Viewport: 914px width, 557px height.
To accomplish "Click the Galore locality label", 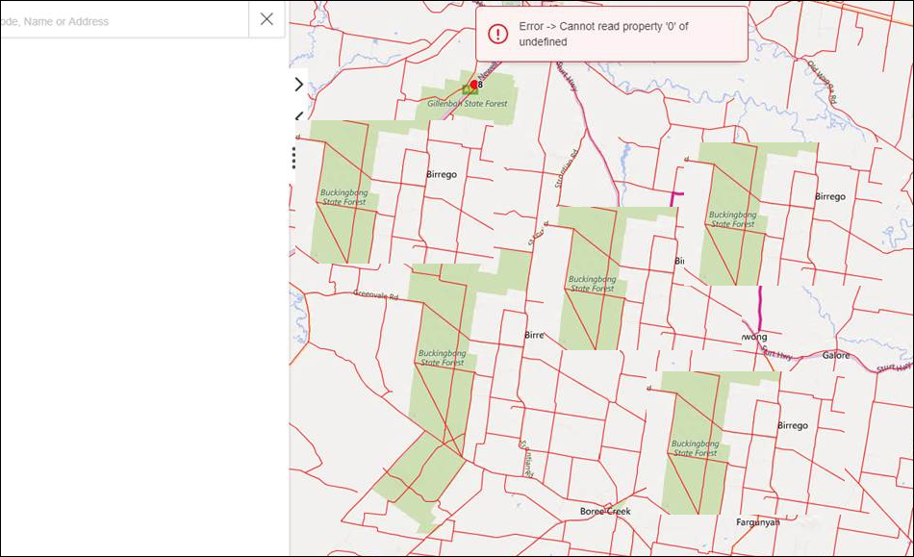I will tap(836, 355).
